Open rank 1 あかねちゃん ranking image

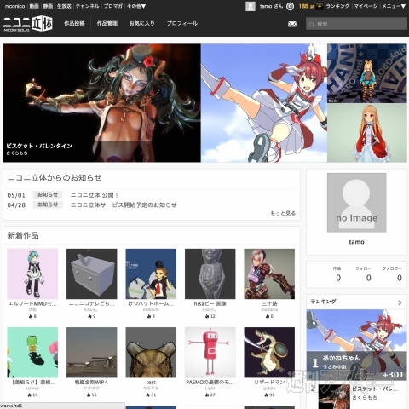point(356,345)
